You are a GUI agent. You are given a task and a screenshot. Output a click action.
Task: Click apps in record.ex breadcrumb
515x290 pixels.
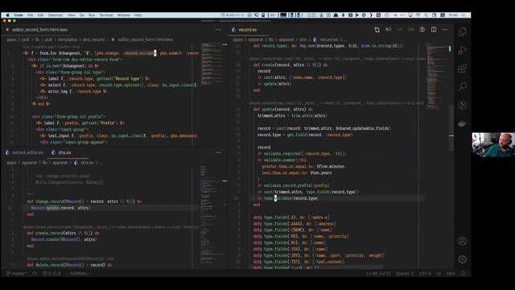coord(237,39)
